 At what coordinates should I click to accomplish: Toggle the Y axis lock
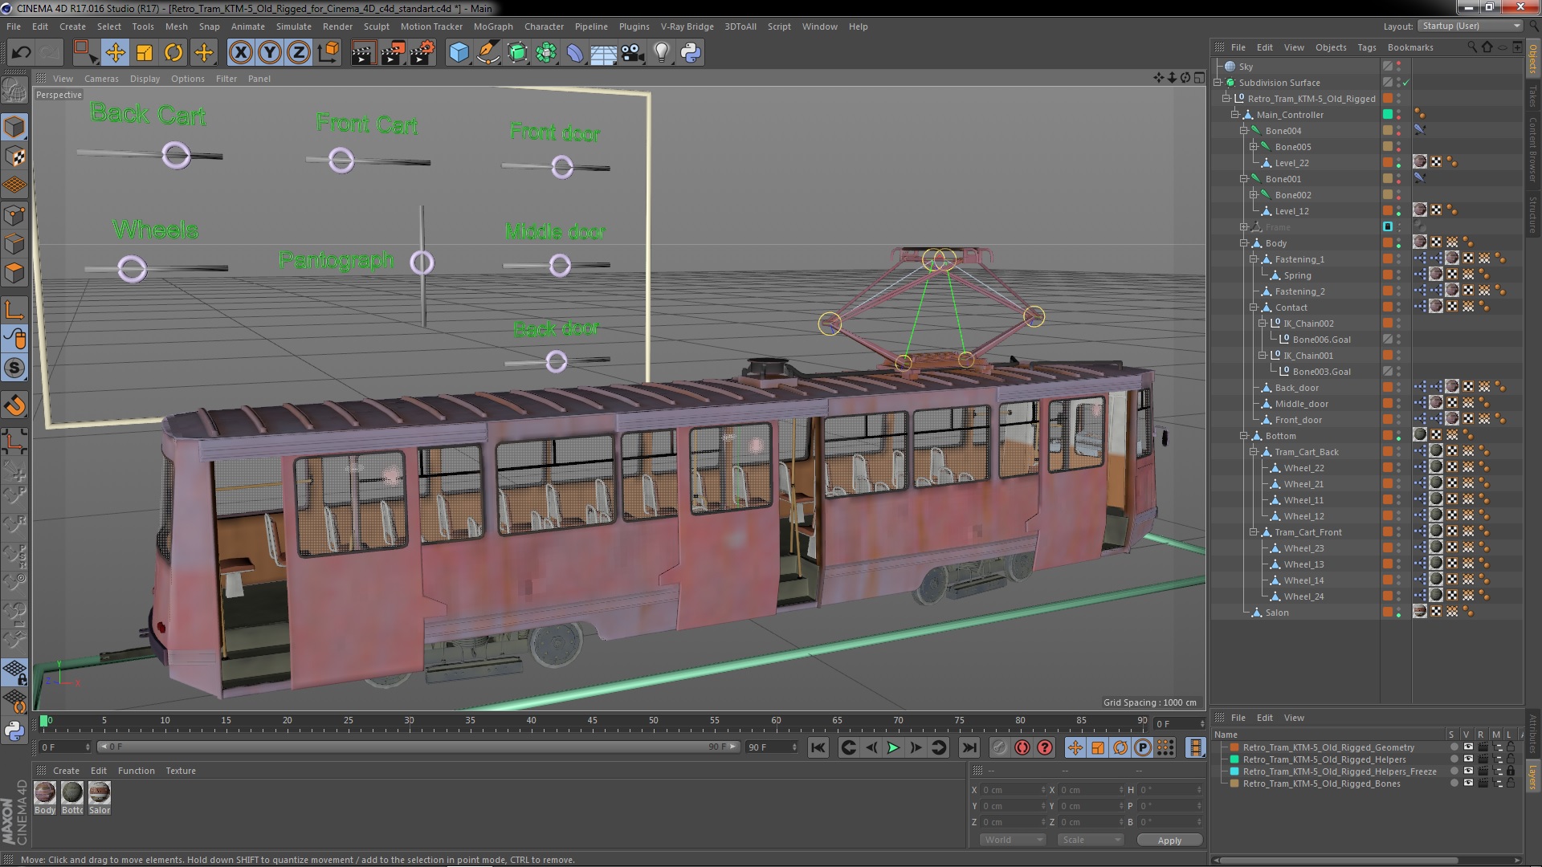click(270, 53)
